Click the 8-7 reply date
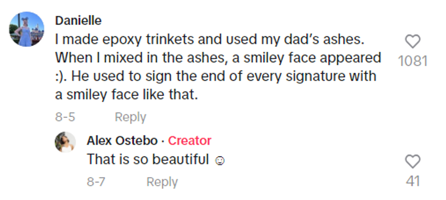The image size is (446, 200). [x=96, y=182]
